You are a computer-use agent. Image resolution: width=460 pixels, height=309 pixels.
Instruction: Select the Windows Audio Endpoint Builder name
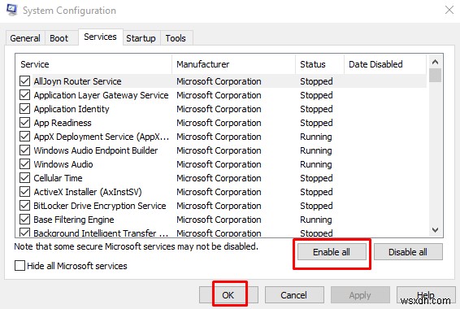coord(96,150)
